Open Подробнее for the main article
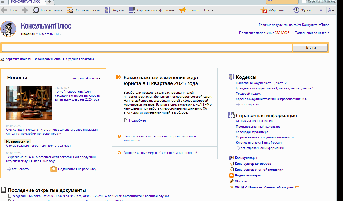The image size is (343, 201). coord(137,120)
